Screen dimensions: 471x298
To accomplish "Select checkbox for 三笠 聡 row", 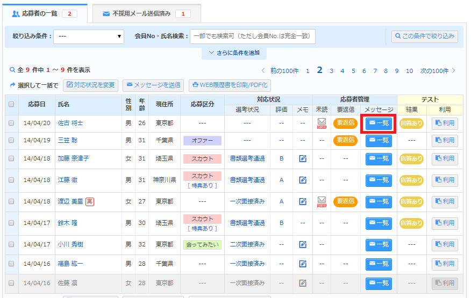I will point(11,140).
